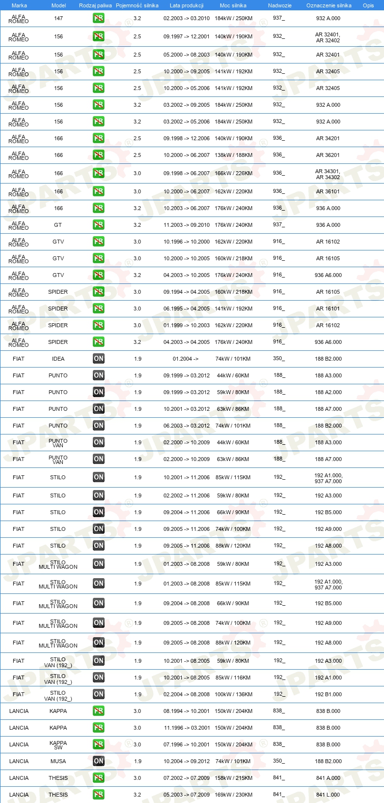Image resolution: width=384 pixels, height=803 pixels.
Task: Click ON icon in STILO MULTI WAGON 66kW / 90KM row
Action: pyautogui.click(x=99, y=603)
